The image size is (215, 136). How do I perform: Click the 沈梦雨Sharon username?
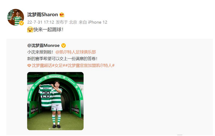click(43, 14)
